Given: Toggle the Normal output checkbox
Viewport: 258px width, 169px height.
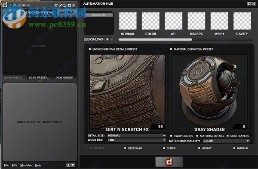Looking at the screenshot, I should 234,148.
